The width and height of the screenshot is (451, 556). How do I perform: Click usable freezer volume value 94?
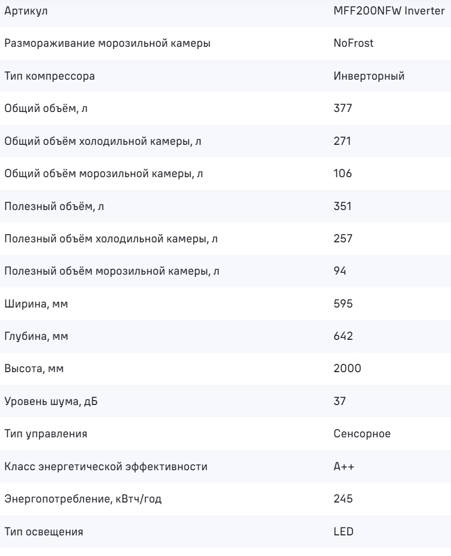tap(340, 271)
